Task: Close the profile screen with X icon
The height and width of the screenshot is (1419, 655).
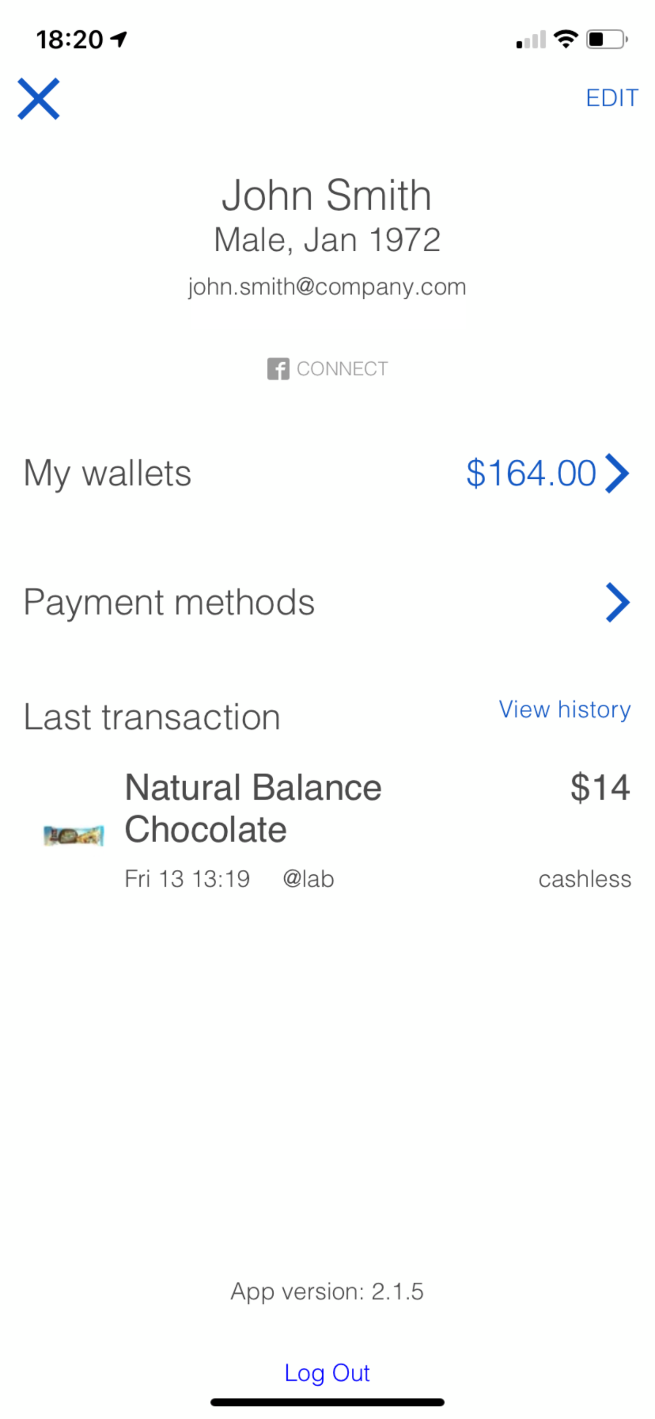Action: point(38,99)
